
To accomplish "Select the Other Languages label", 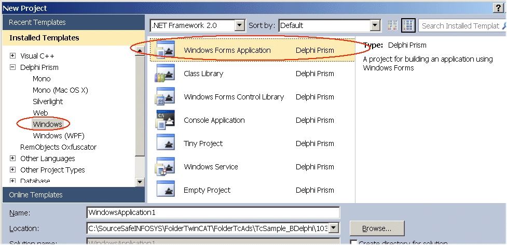I will 48,158.
